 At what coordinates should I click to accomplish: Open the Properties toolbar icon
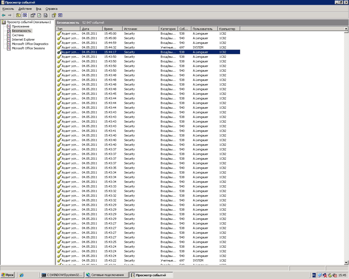[33, 15]
